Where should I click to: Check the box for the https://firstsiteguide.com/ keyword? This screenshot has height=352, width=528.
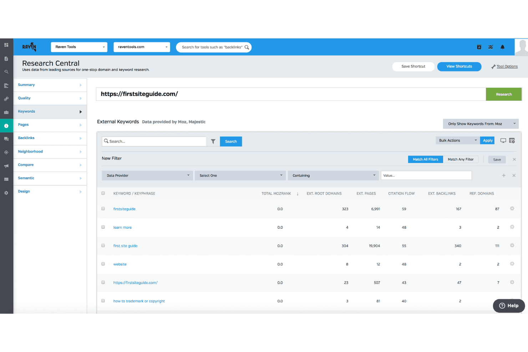(103, 282)
